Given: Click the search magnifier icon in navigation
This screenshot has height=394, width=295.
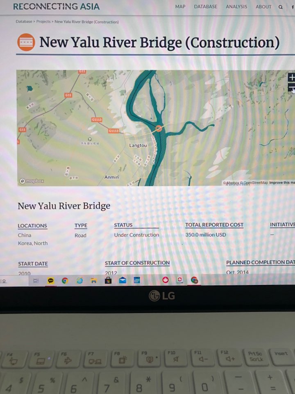Looking at the screenshot, I should 280,7.
